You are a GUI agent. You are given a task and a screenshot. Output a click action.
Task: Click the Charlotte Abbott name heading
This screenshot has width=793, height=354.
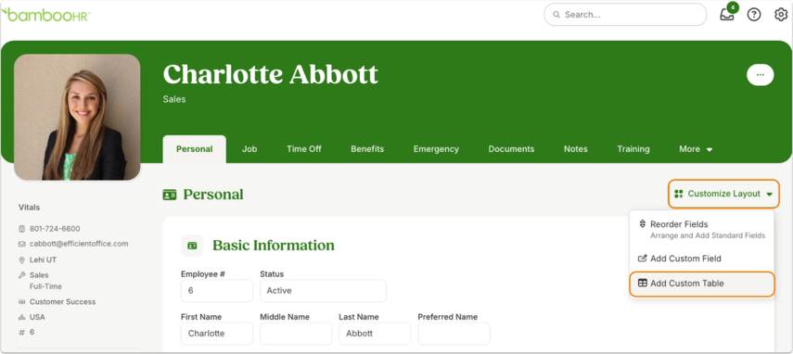click(x=271, y=74)
